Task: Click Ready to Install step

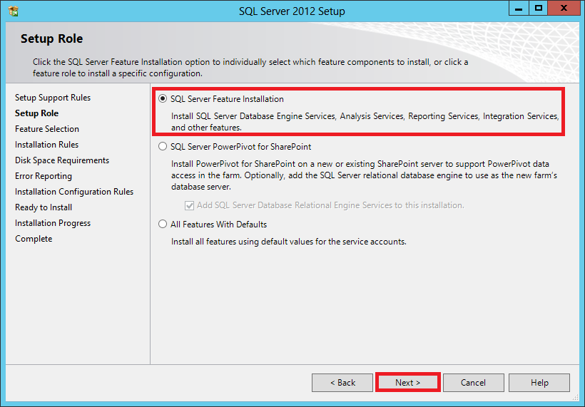Action: point(44,207)
